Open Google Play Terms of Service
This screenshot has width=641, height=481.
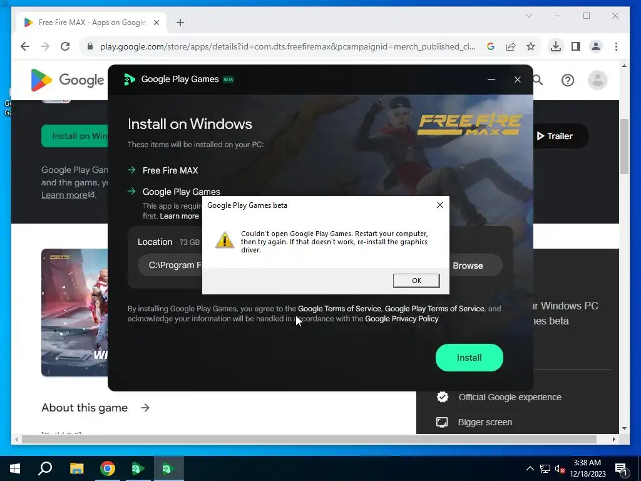pos(434,309)
